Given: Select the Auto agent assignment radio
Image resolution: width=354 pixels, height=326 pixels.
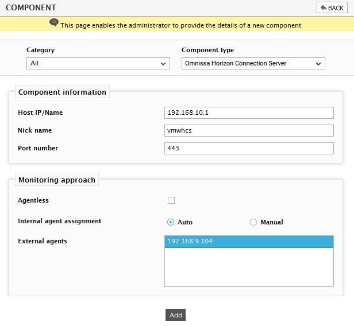Looking at the screenshot, I should (x=171, y=222).
